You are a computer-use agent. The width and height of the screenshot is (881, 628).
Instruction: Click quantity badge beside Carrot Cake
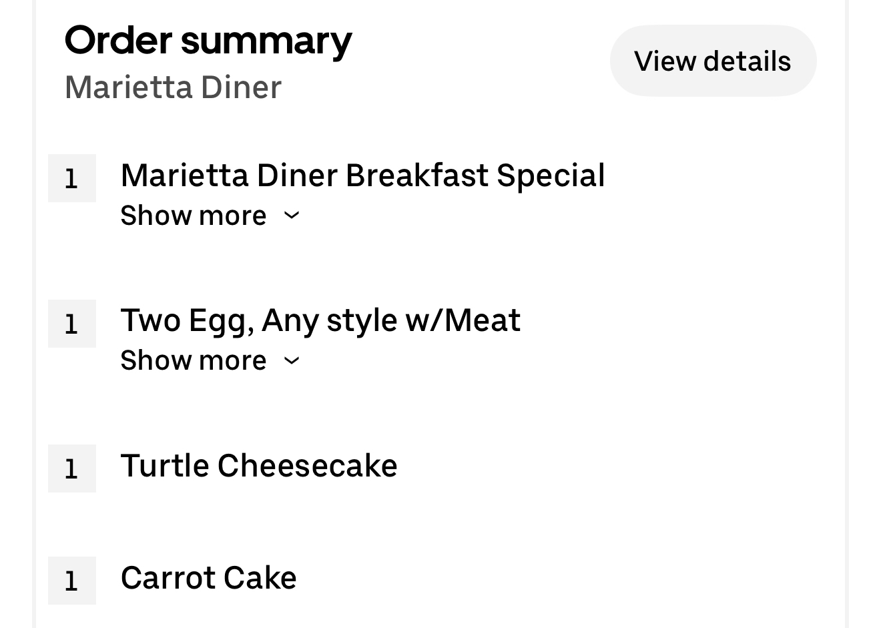tap(72, 581)
